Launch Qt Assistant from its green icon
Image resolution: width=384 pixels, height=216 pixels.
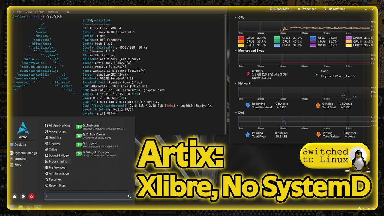[x=79, y=127]
